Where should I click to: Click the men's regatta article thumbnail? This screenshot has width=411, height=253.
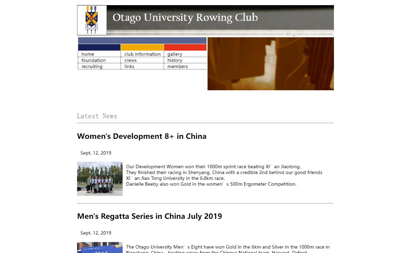pyautogui.click(x=100, y=248)
